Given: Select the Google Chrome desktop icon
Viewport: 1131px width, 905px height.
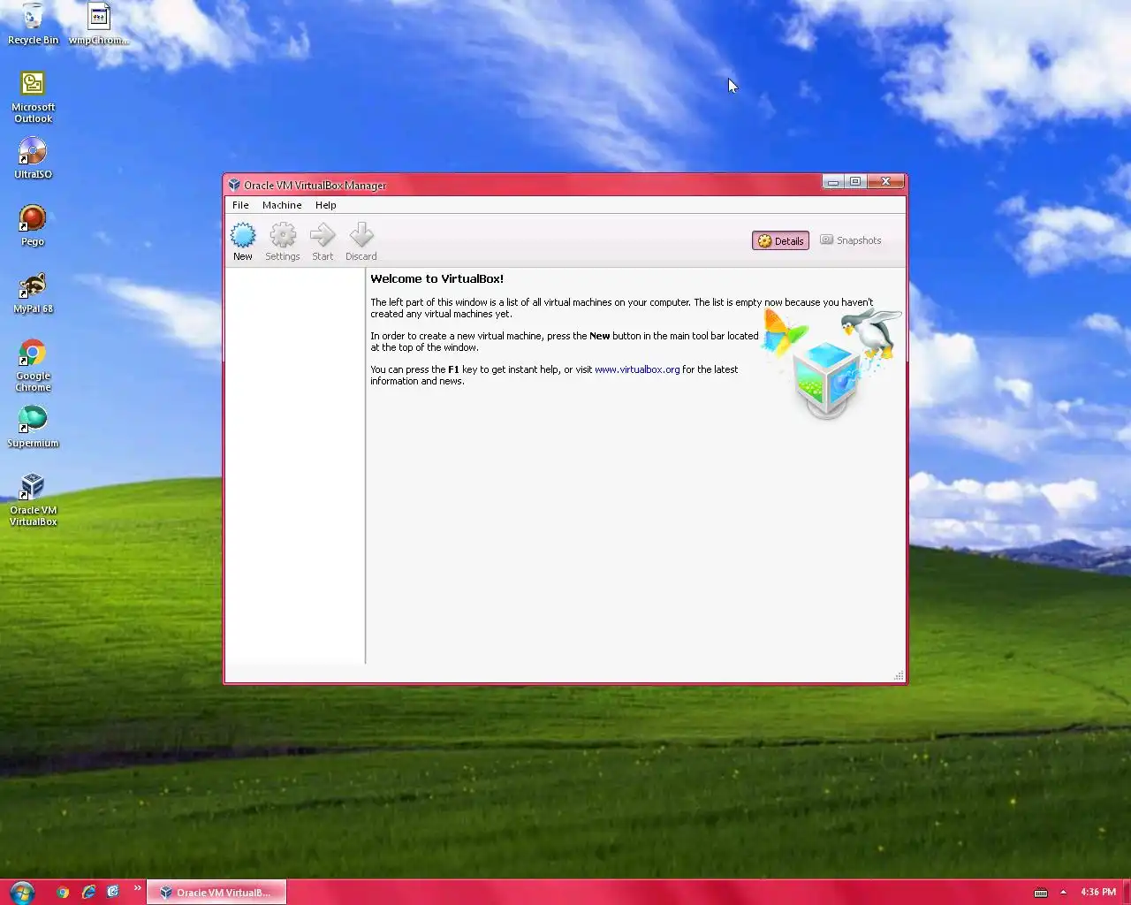Looking at the screenshot, I should pyautogui.click(x=33, y=365).
